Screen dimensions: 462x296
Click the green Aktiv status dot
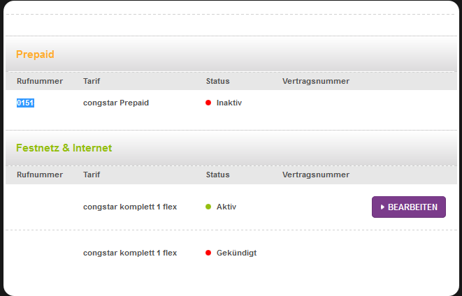208,207
